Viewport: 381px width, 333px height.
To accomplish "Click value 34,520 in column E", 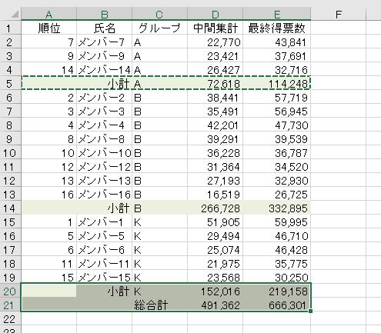I will [x=276, y=167].
